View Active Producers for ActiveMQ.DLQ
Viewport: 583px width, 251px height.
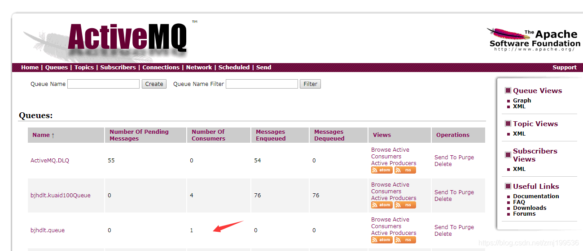tap(394, 163)
